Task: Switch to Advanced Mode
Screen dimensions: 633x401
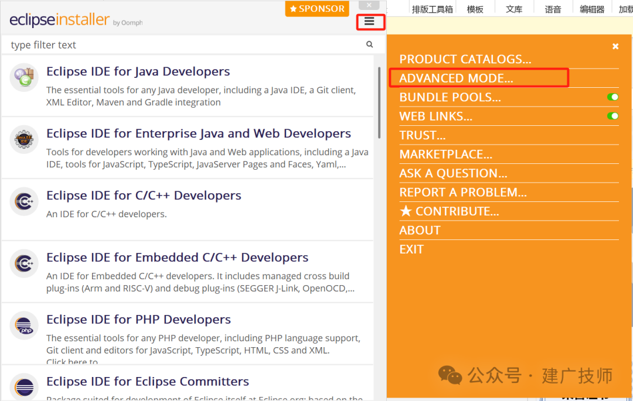Action: [456, 78]
